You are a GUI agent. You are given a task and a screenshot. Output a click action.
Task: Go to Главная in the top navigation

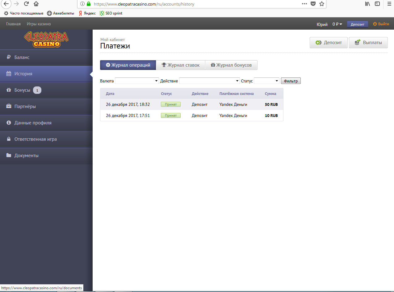pyautogui.click(x=13, y=24)
